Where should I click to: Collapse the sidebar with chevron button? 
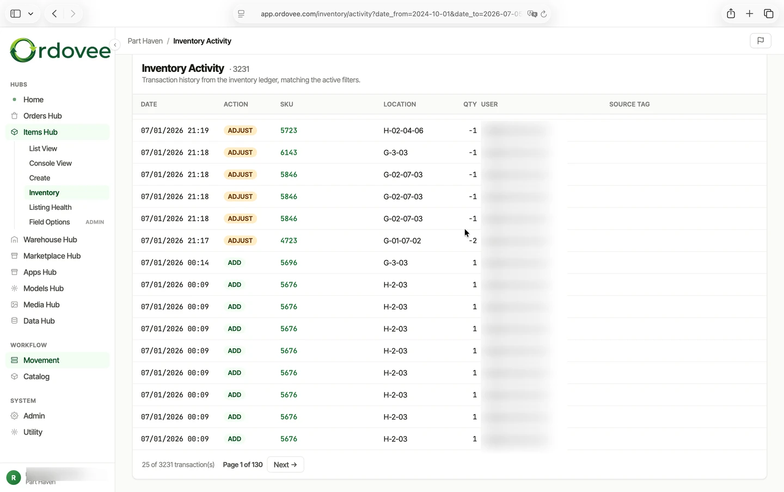pos(115,45)
